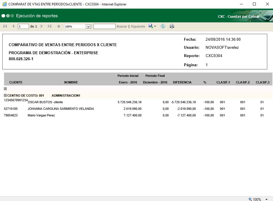Click difference value -2.019.090,00
This screenshot has width=273, height=201.
point(186,109)
